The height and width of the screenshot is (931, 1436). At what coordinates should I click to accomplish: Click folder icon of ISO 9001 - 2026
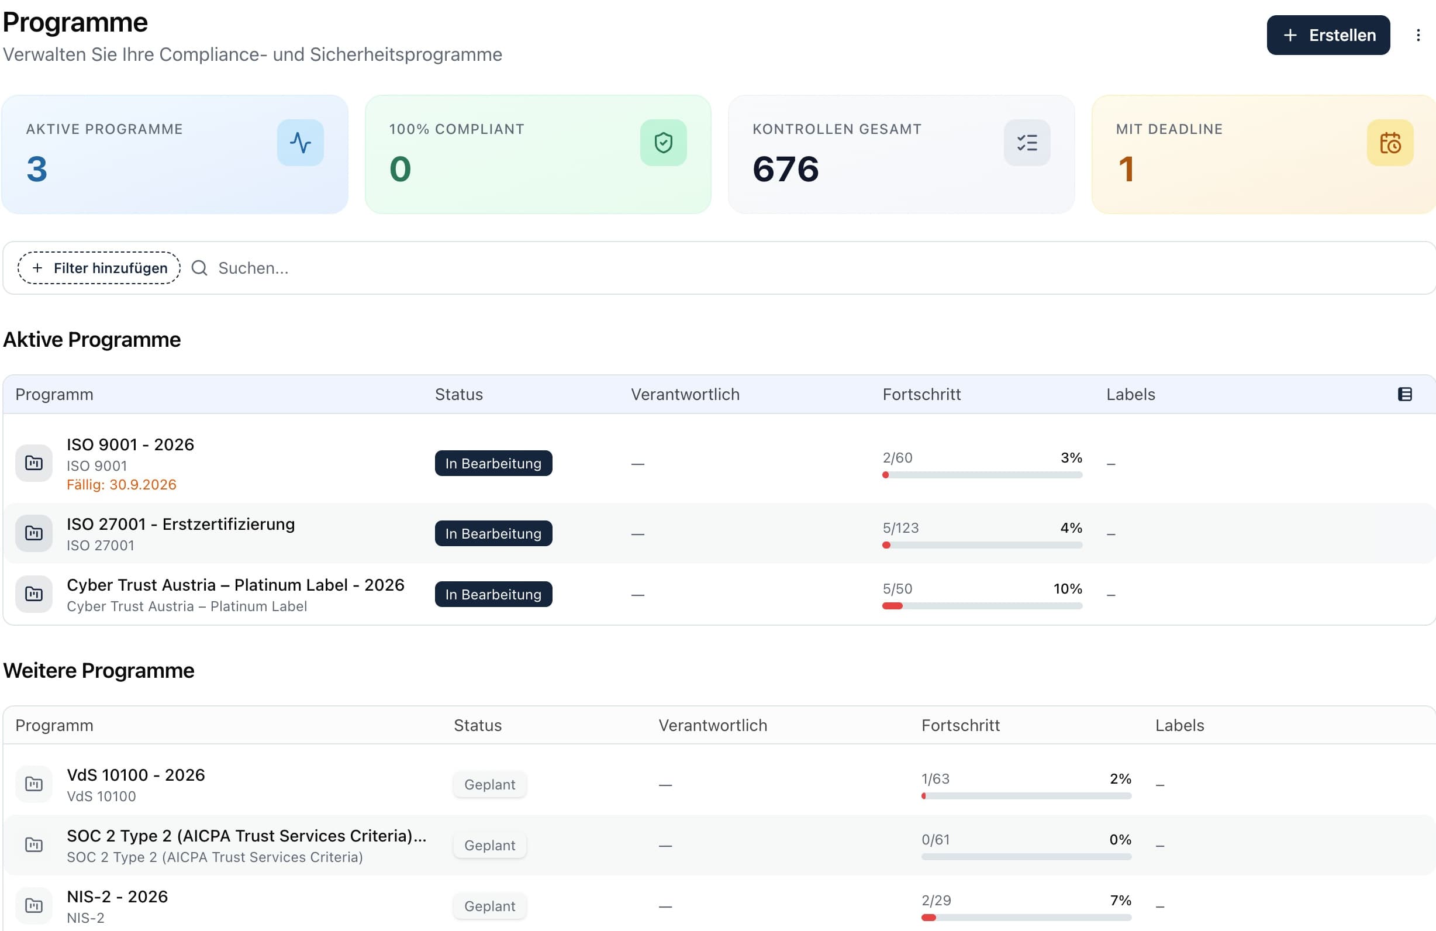point(34,463)
